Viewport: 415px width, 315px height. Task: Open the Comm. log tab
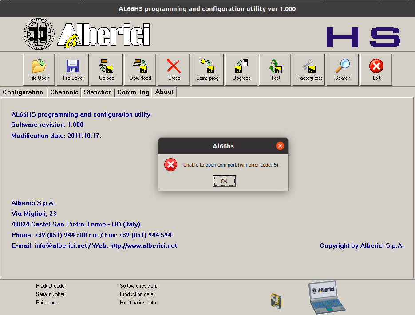click(x=133, y=93)
